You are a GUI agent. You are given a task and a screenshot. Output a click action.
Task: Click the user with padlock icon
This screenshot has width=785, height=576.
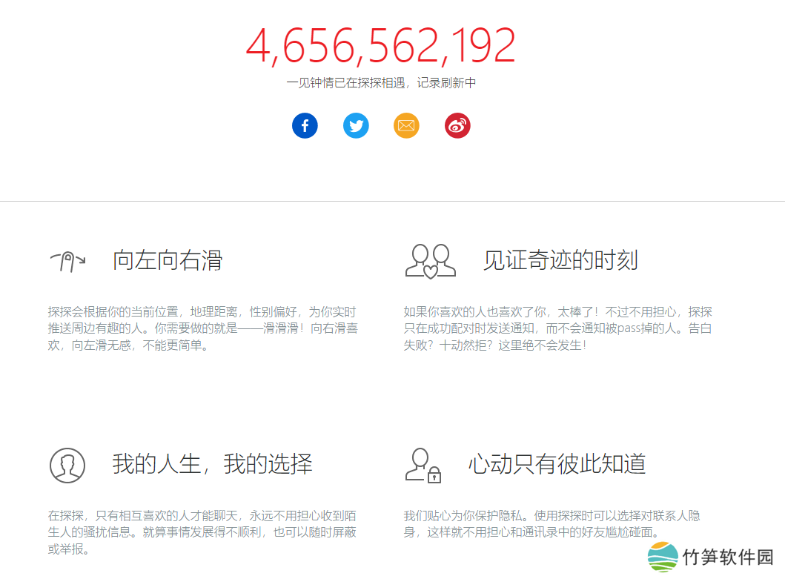(423, 465)
